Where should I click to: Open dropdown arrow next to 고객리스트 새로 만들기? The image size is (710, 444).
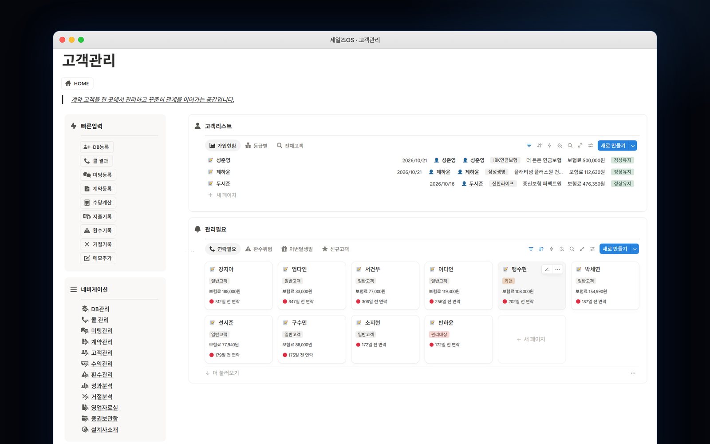coord(633,146)
